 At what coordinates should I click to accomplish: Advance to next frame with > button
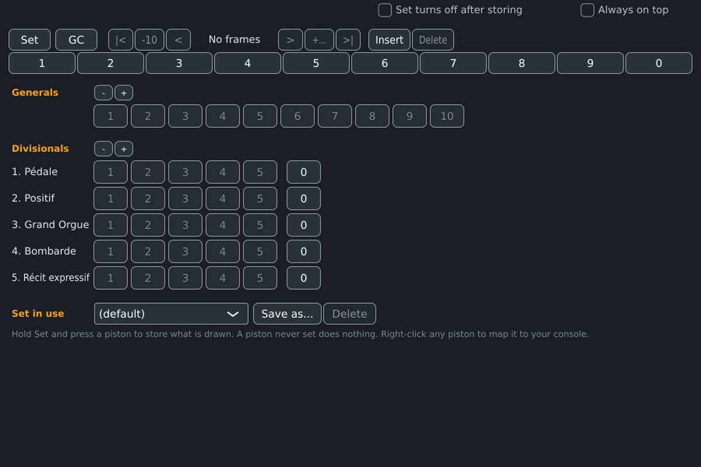290,40
